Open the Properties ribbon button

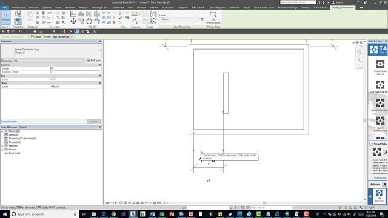18,21
